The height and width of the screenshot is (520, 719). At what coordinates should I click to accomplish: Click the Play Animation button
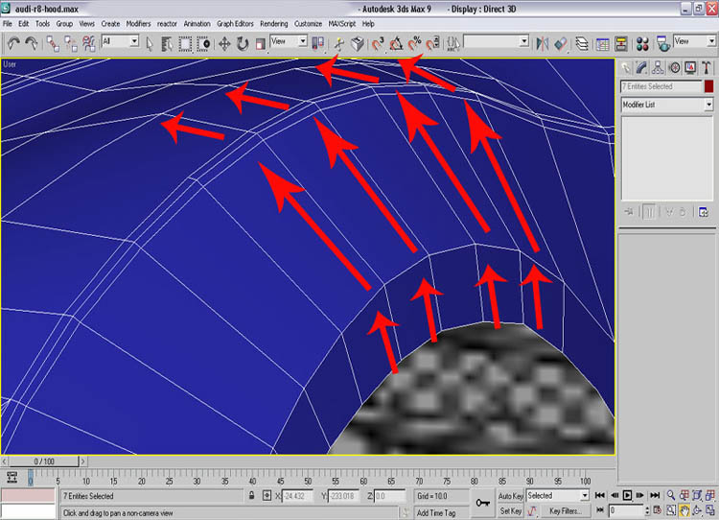[627, 496]
